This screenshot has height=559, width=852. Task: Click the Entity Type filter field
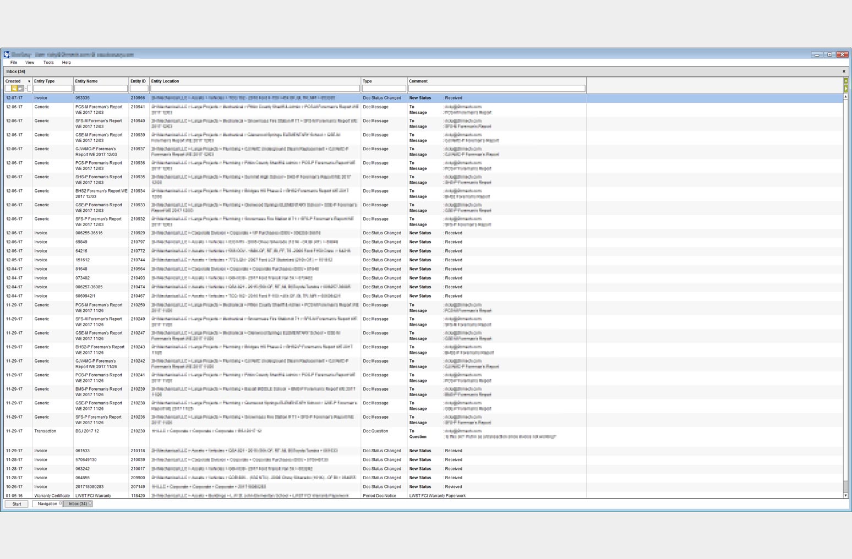click(x=53, y=89)
